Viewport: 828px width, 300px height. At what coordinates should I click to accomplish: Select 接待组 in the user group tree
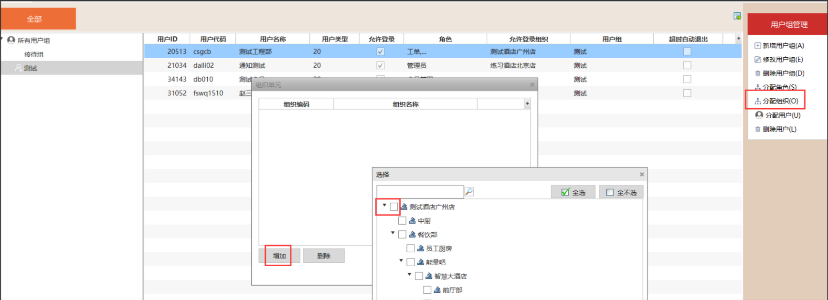coord(34,54)
